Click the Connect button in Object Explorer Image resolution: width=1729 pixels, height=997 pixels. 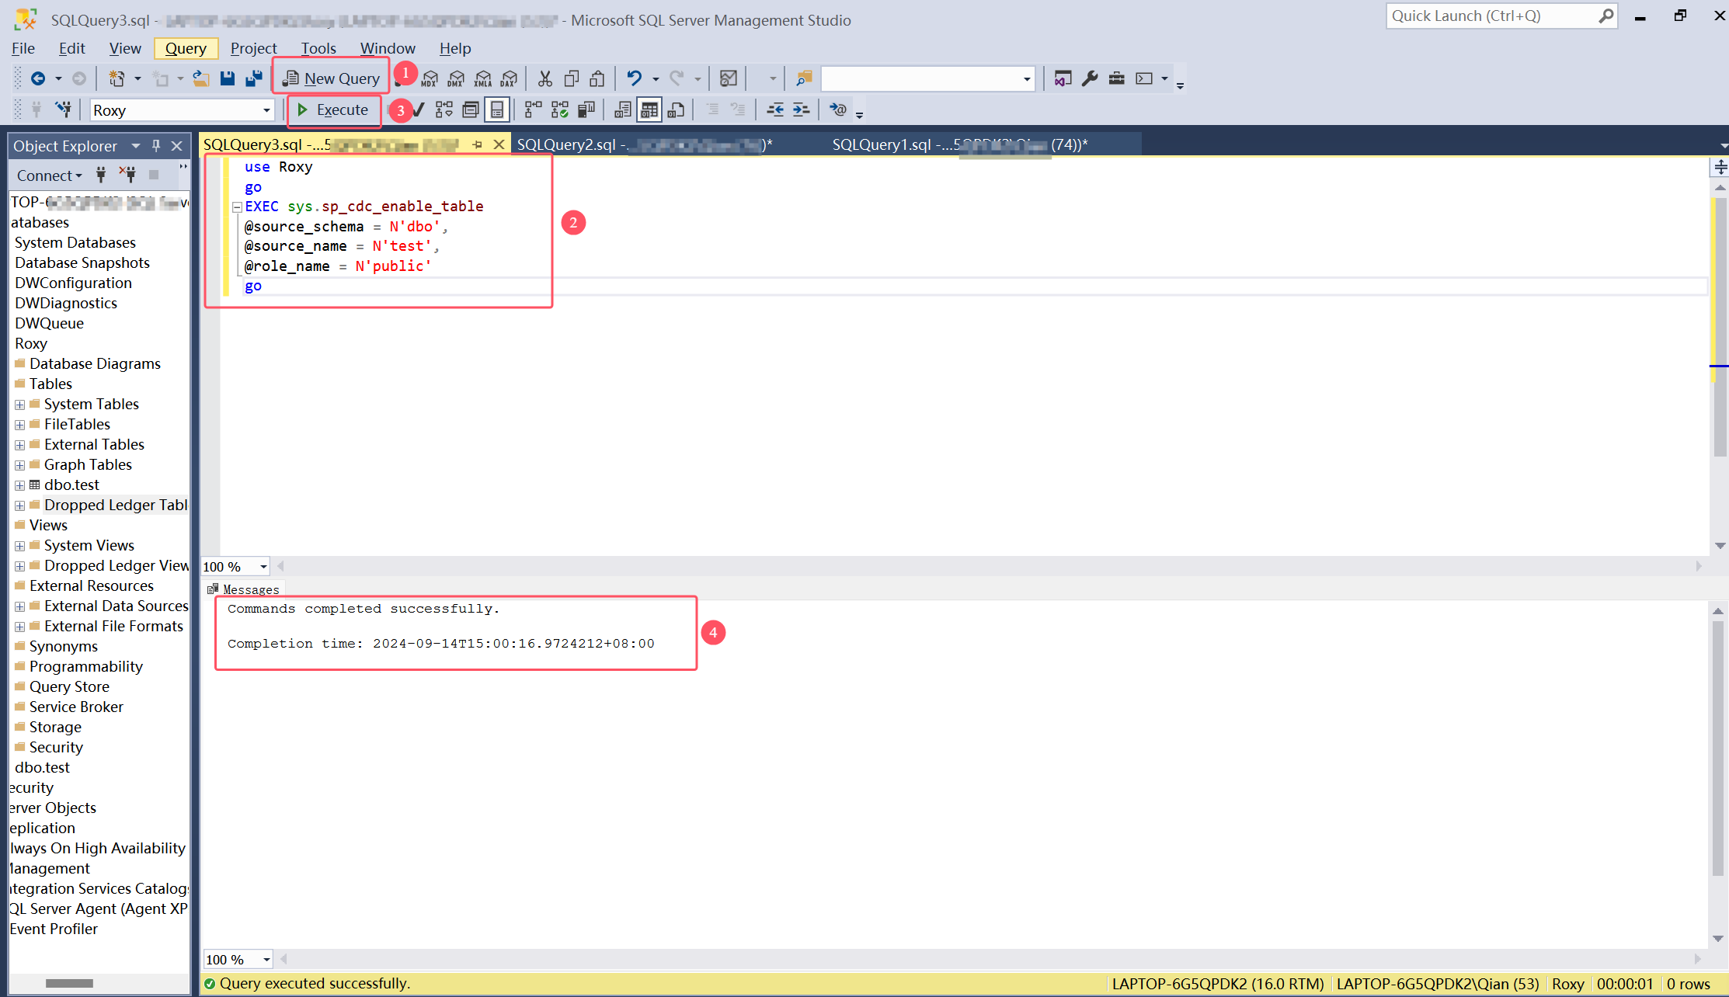[x=49, y=175]
